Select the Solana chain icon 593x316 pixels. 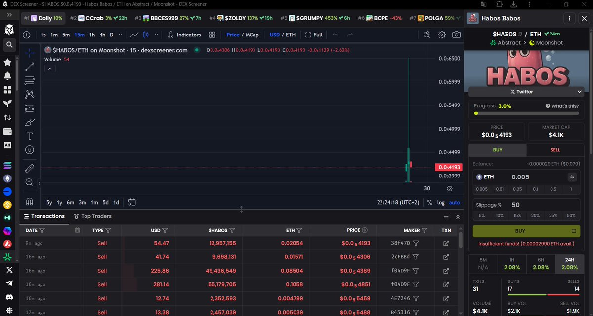pyautogui.click(x=7, y=165)
